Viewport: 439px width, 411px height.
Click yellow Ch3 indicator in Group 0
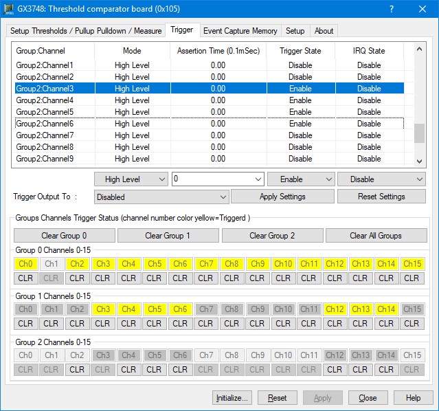103,264
